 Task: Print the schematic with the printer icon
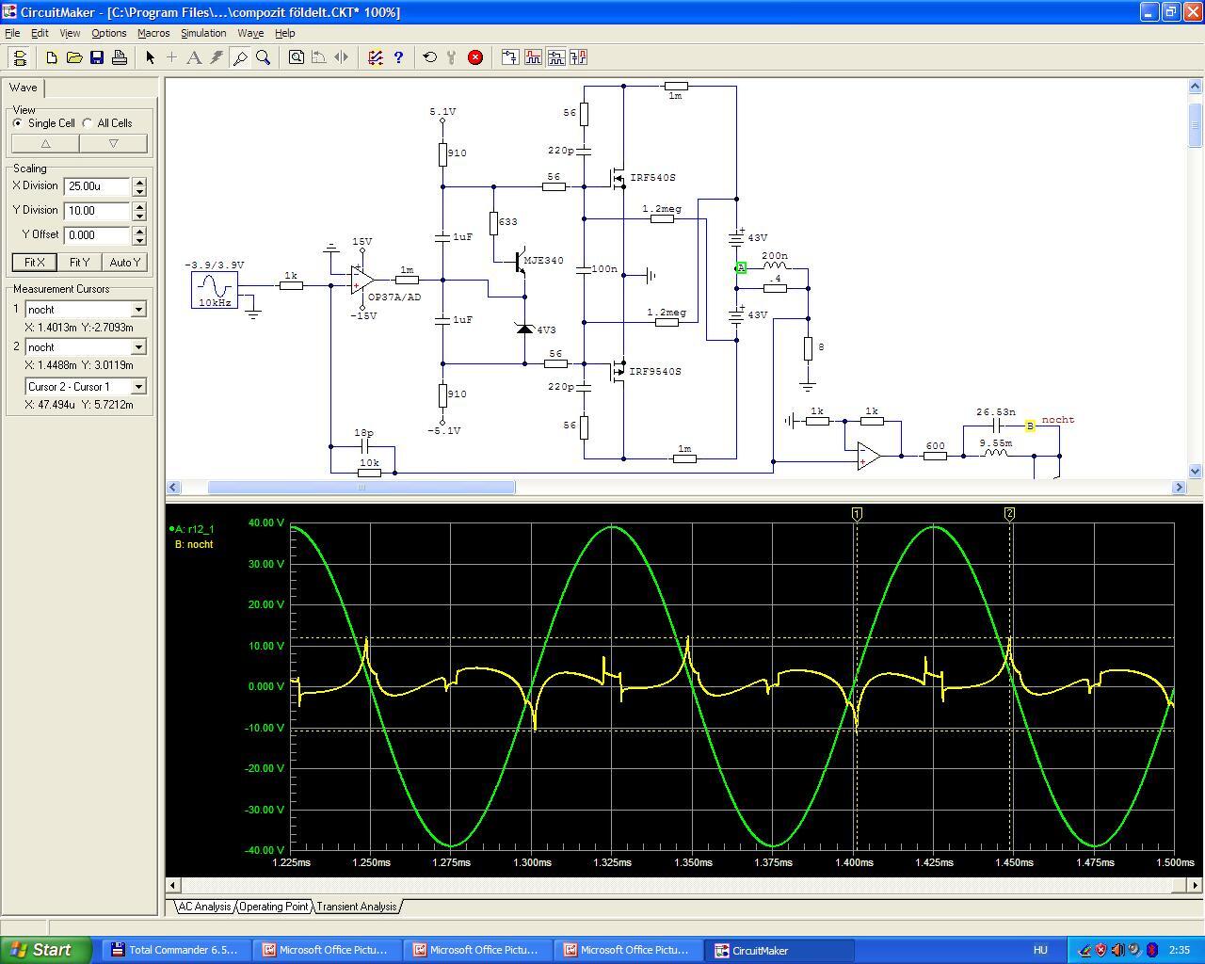(120, 57)
